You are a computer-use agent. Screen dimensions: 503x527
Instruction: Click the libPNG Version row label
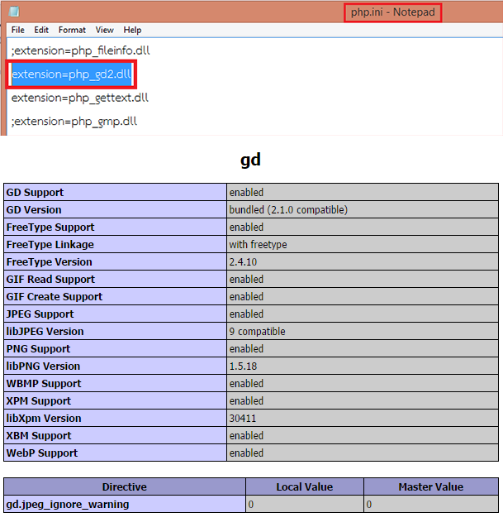point(43,366)
